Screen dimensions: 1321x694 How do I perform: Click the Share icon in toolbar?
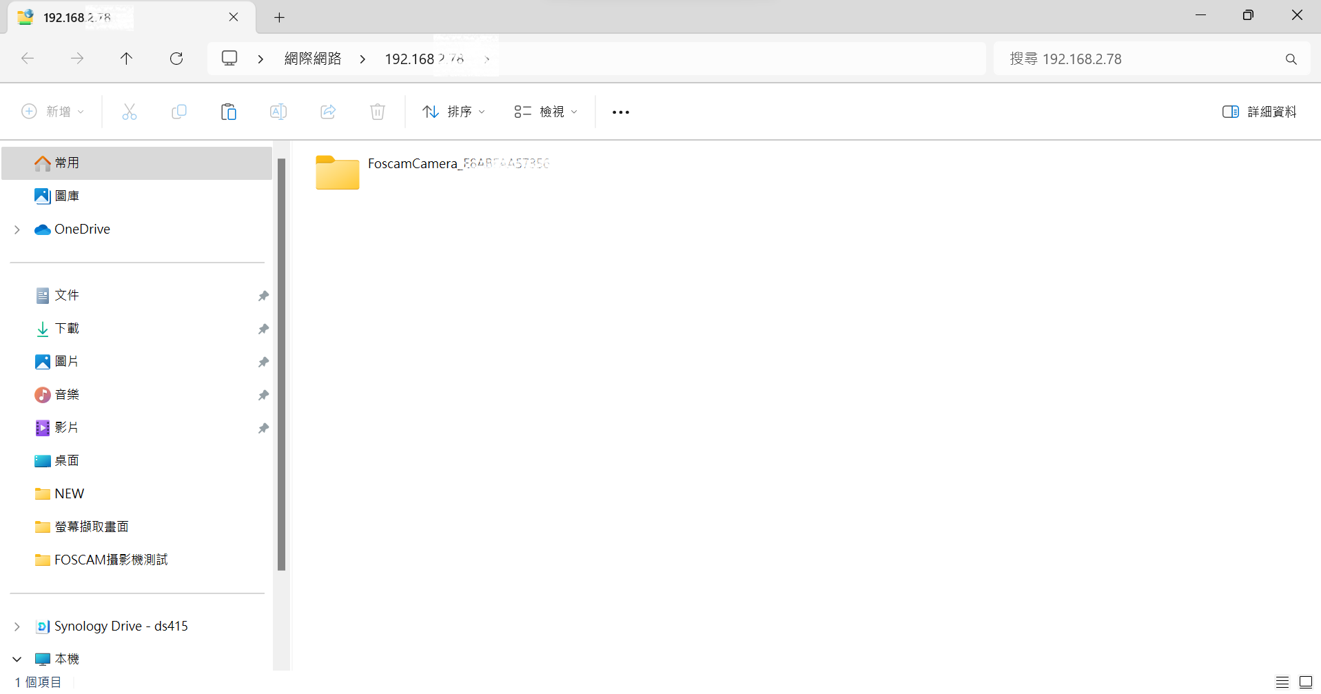[328, 112]
